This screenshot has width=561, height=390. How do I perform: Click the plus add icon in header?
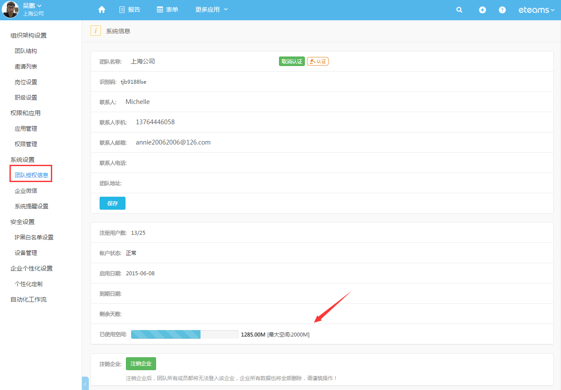[482, 9]
